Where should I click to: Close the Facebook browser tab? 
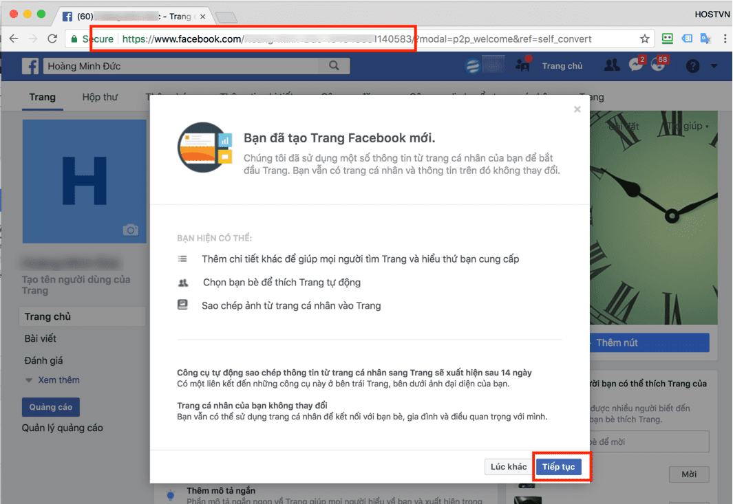coord(202,17)
